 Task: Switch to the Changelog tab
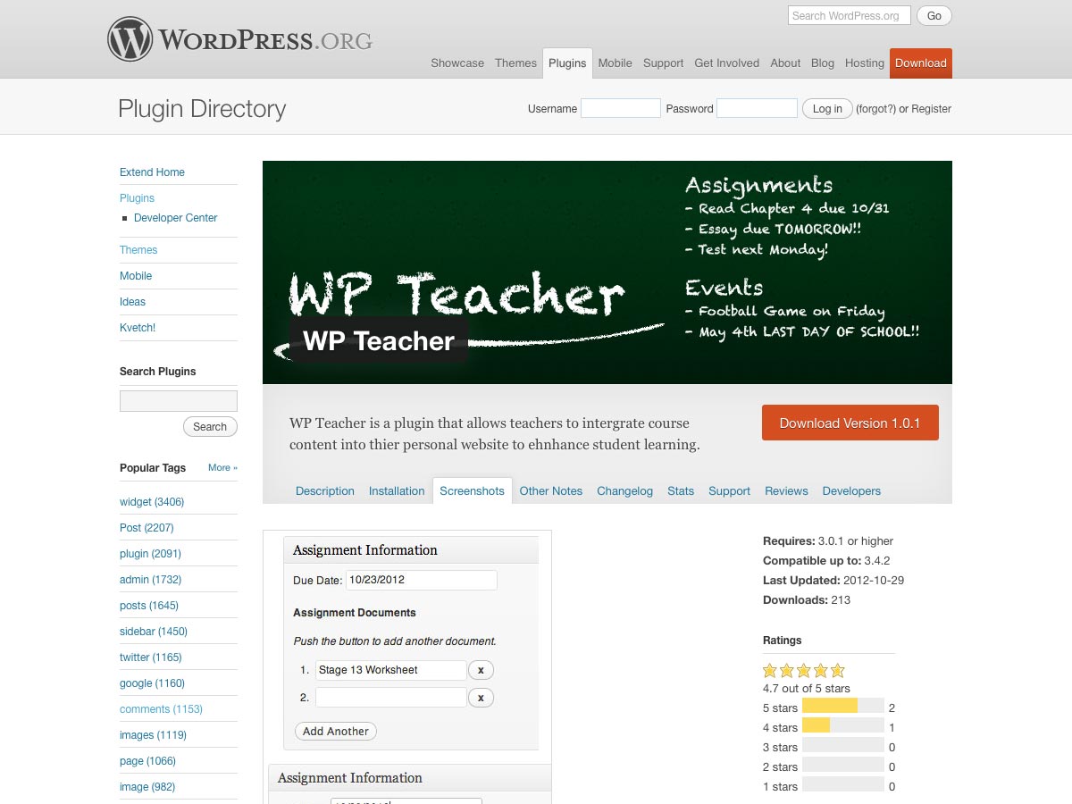[624, 491]
